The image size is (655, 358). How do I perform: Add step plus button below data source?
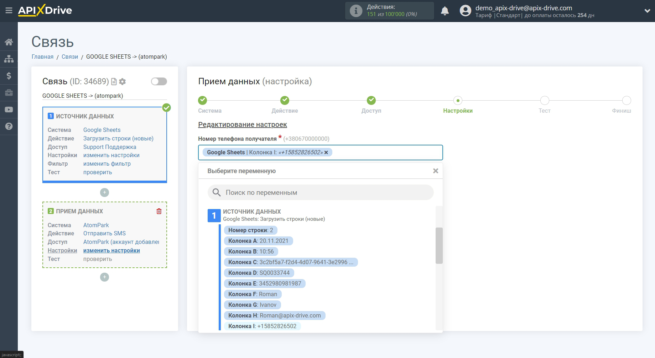[x=104, y=192]
